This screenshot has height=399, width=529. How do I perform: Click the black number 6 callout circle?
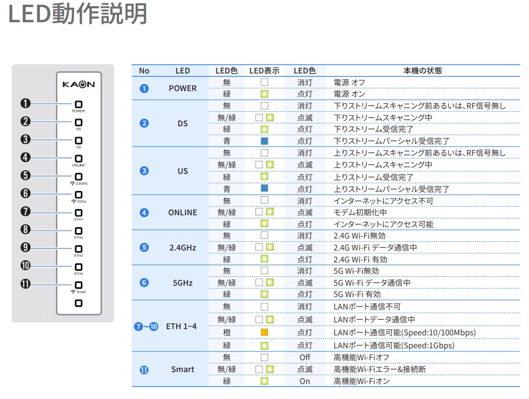[x=26, y=194]
